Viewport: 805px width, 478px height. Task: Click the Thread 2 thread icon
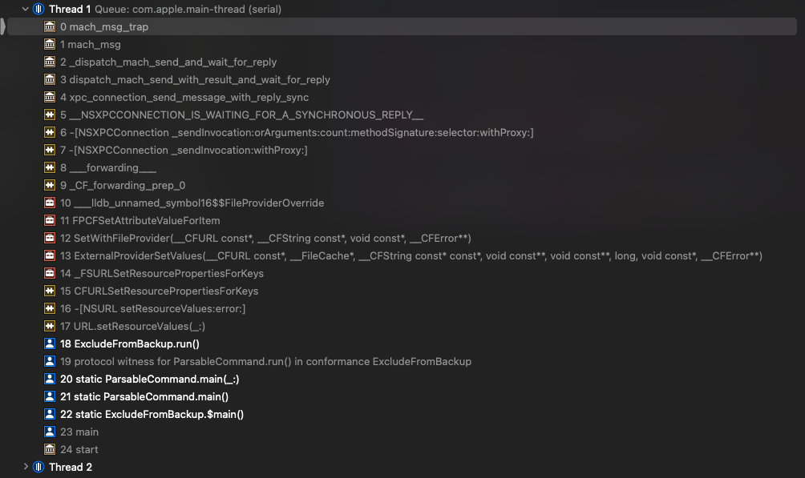pyautogui.click(x=38, y=467)
